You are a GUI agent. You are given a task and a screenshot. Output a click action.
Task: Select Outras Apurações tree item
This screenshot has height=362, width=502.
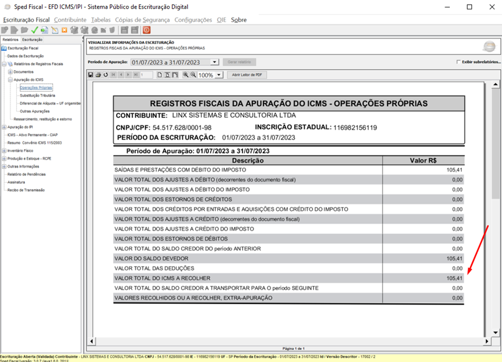(x=35, y=111)
